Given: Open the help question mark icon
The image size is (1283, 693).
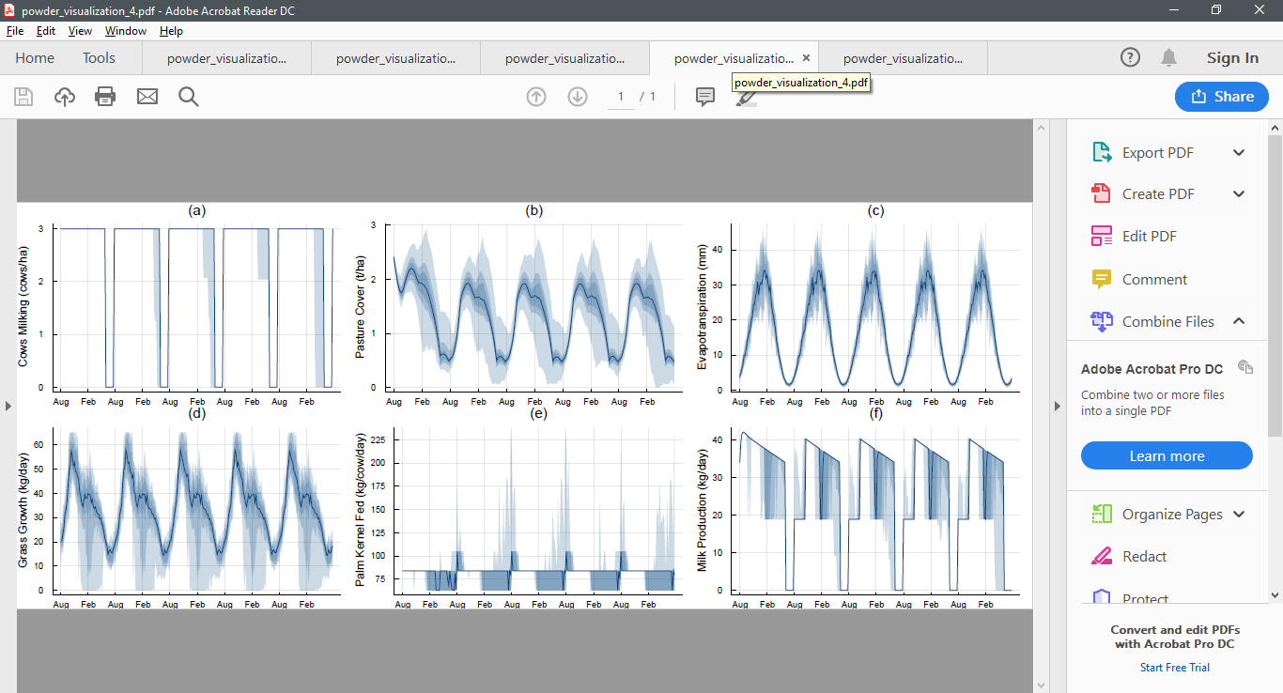Looking at the screenshot, I should (x=1131, y=58).
